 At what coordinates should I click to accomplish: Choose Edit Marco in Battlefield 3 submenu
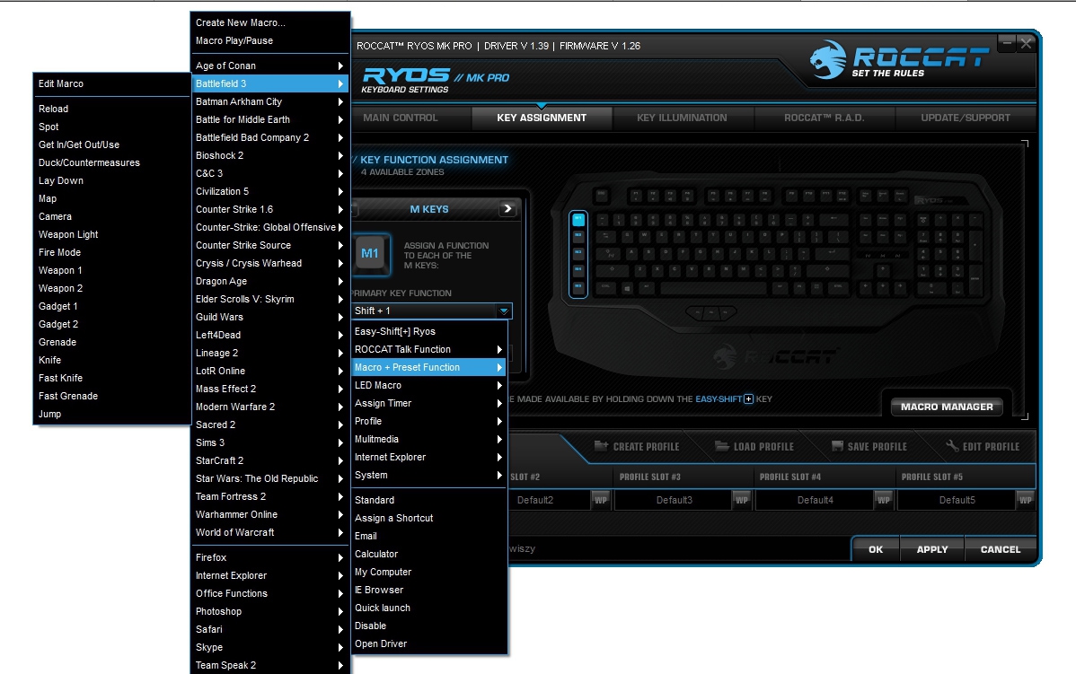[112, 83]
